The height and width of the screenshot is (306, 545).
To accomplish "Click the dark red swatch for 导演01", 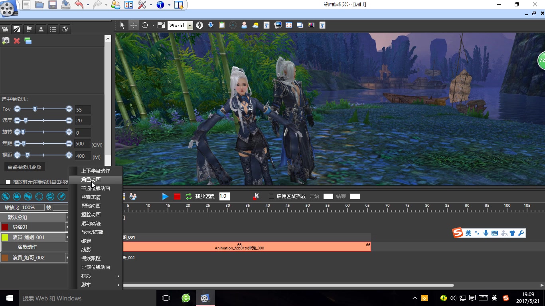I will (5, 227).
